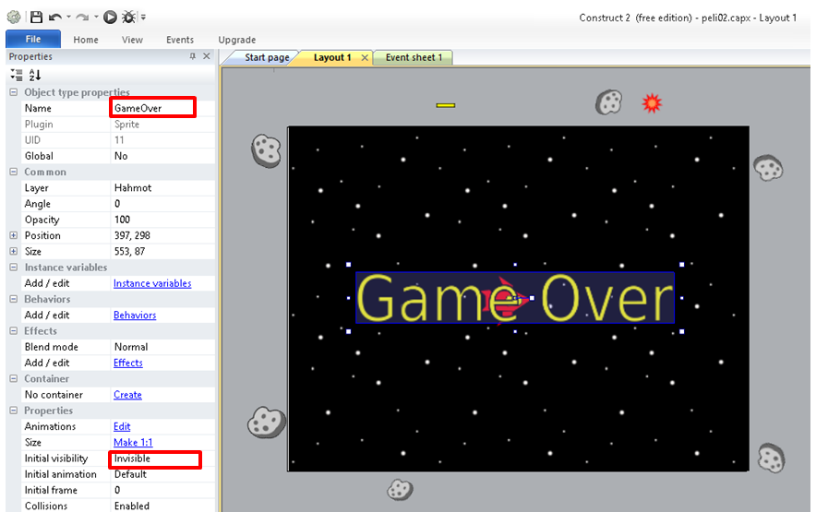Open the File menu
Viewport: 816px width, 524px height.
pyautogui.click(x=32, y=40)
